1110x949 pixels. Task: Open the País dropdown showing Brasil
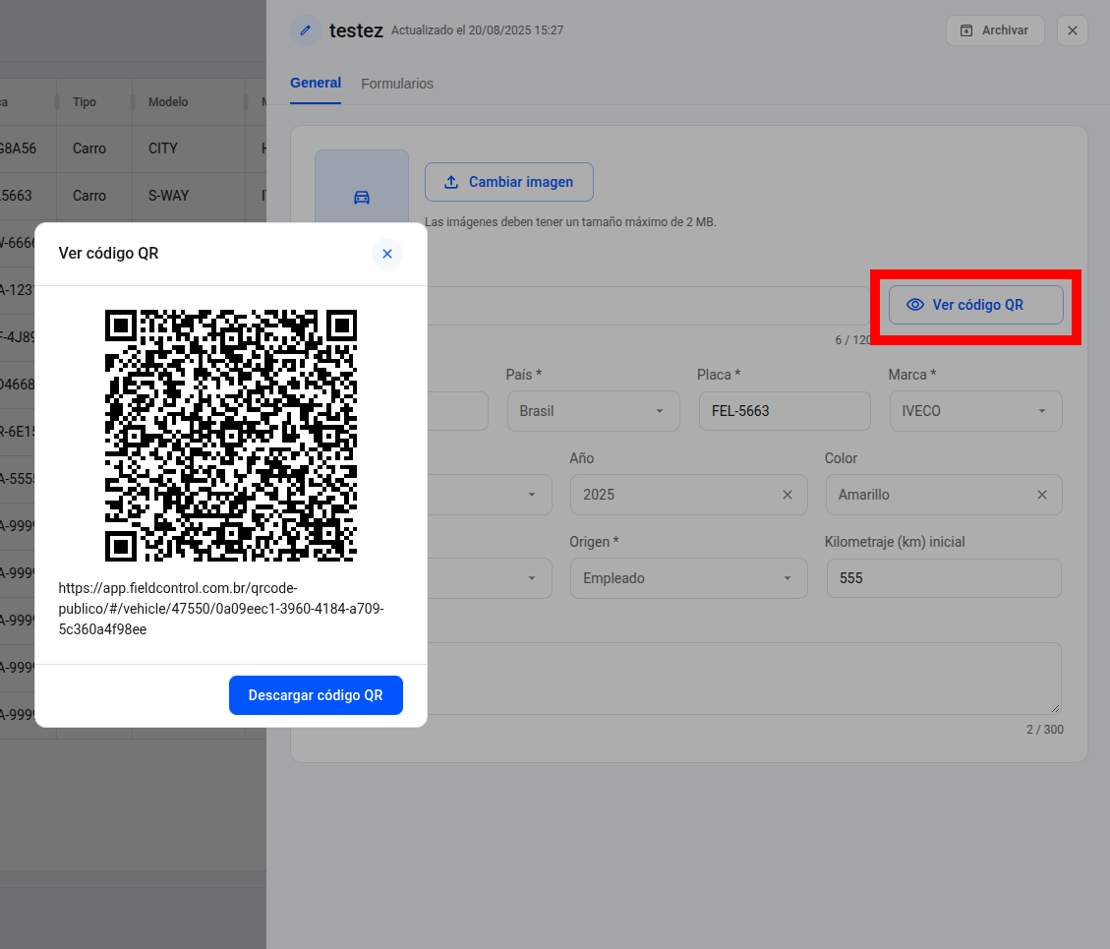[593, 411]
